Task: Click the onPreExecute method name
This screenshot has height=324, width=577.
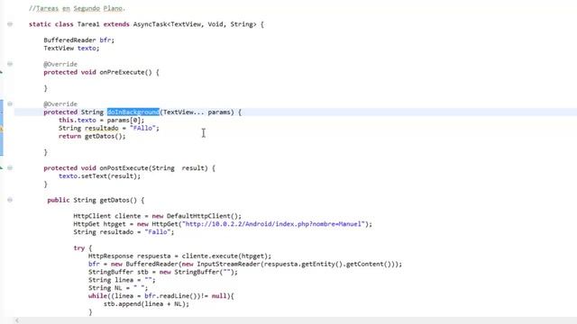Action: pos(122,72)
